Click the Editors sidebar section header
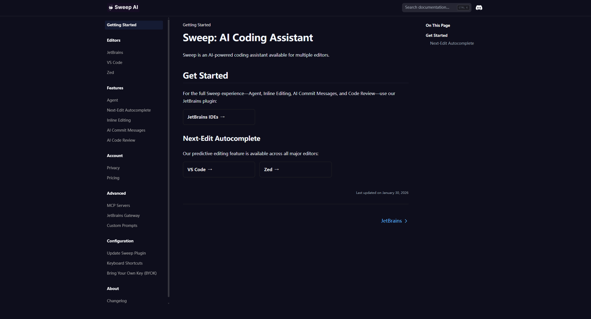 (x=114, y=40)
